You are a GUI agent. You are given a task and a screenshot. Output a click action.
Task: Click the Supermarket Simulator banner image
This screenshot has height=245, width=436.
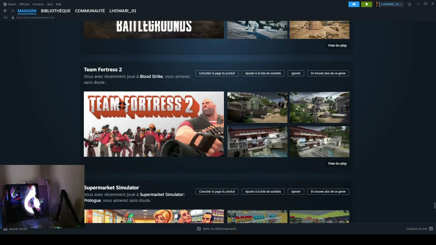point(154,216)
